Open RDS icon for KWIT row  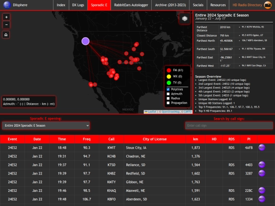coord(262,148)
